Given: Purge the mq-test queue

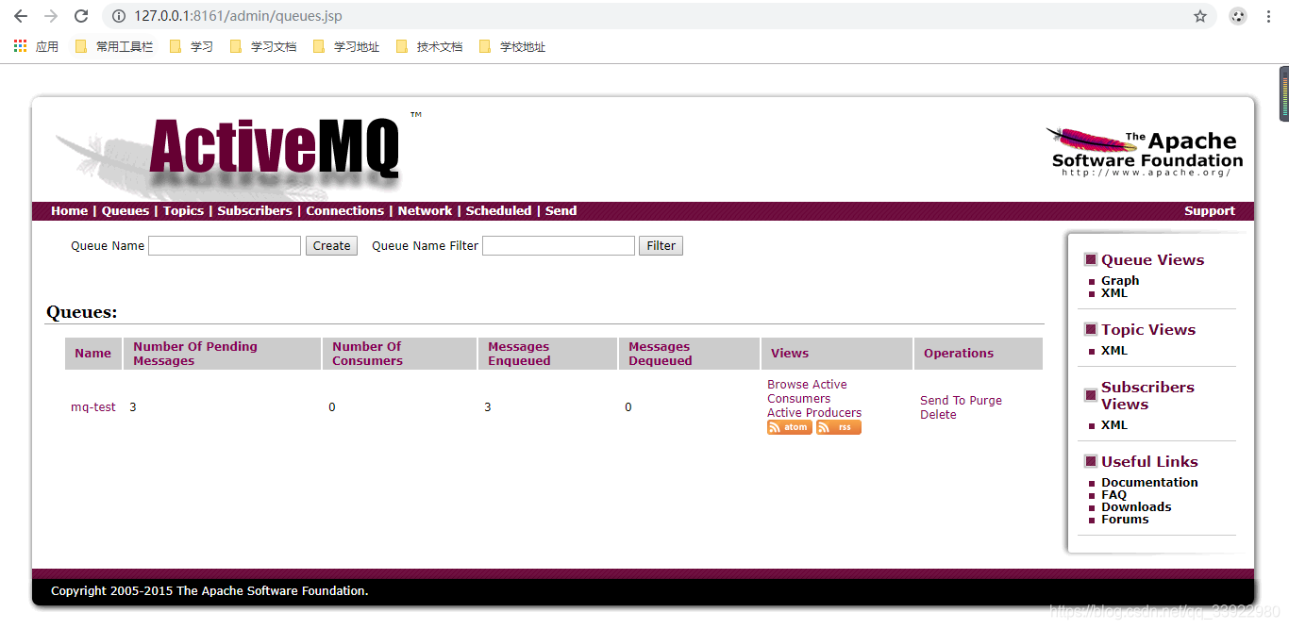Looking at the screenshot, I should [x=985, y=401].
